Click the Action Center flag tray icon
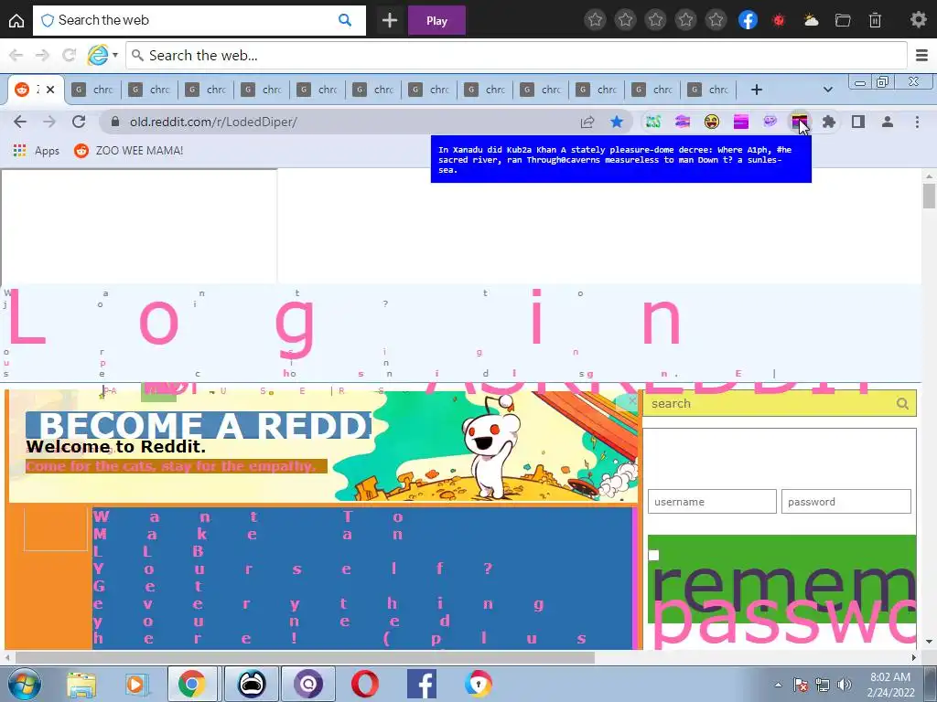The width and height of the screenshot is (937, 702). 801,684
